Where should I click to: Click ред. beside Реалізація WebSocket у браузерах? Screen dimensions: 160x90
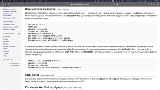pos(71,88)
